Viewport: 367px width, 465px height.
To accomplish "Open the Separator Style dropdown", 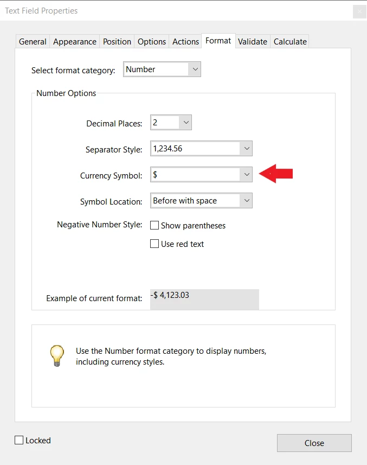I will pos(201,149).
